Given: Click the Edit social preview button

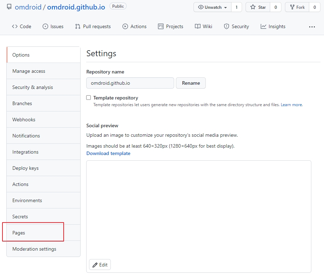Looking at the screenshot, I should (100, 265).
